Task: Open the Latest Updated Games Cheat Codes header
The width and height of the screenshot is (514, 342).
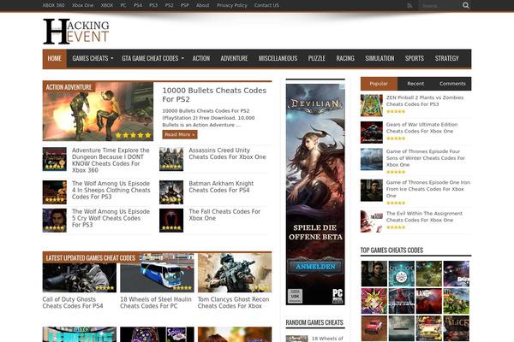Action: pyautogui.click(x=91, y=258)
